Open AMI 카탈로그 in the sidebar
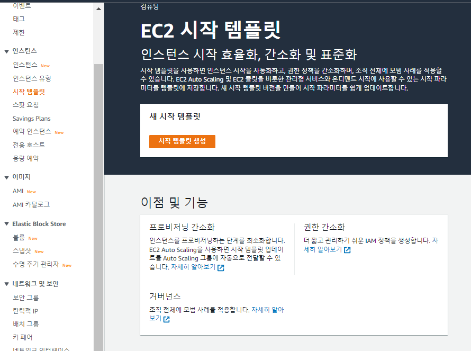The height and width of the screenshot is (351, 471). (x=31, y=205)
